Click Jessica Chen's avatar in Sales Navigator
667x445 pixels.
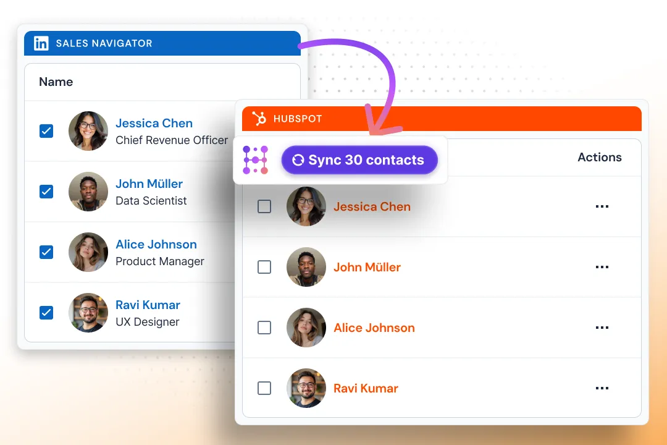click(88, 131)
